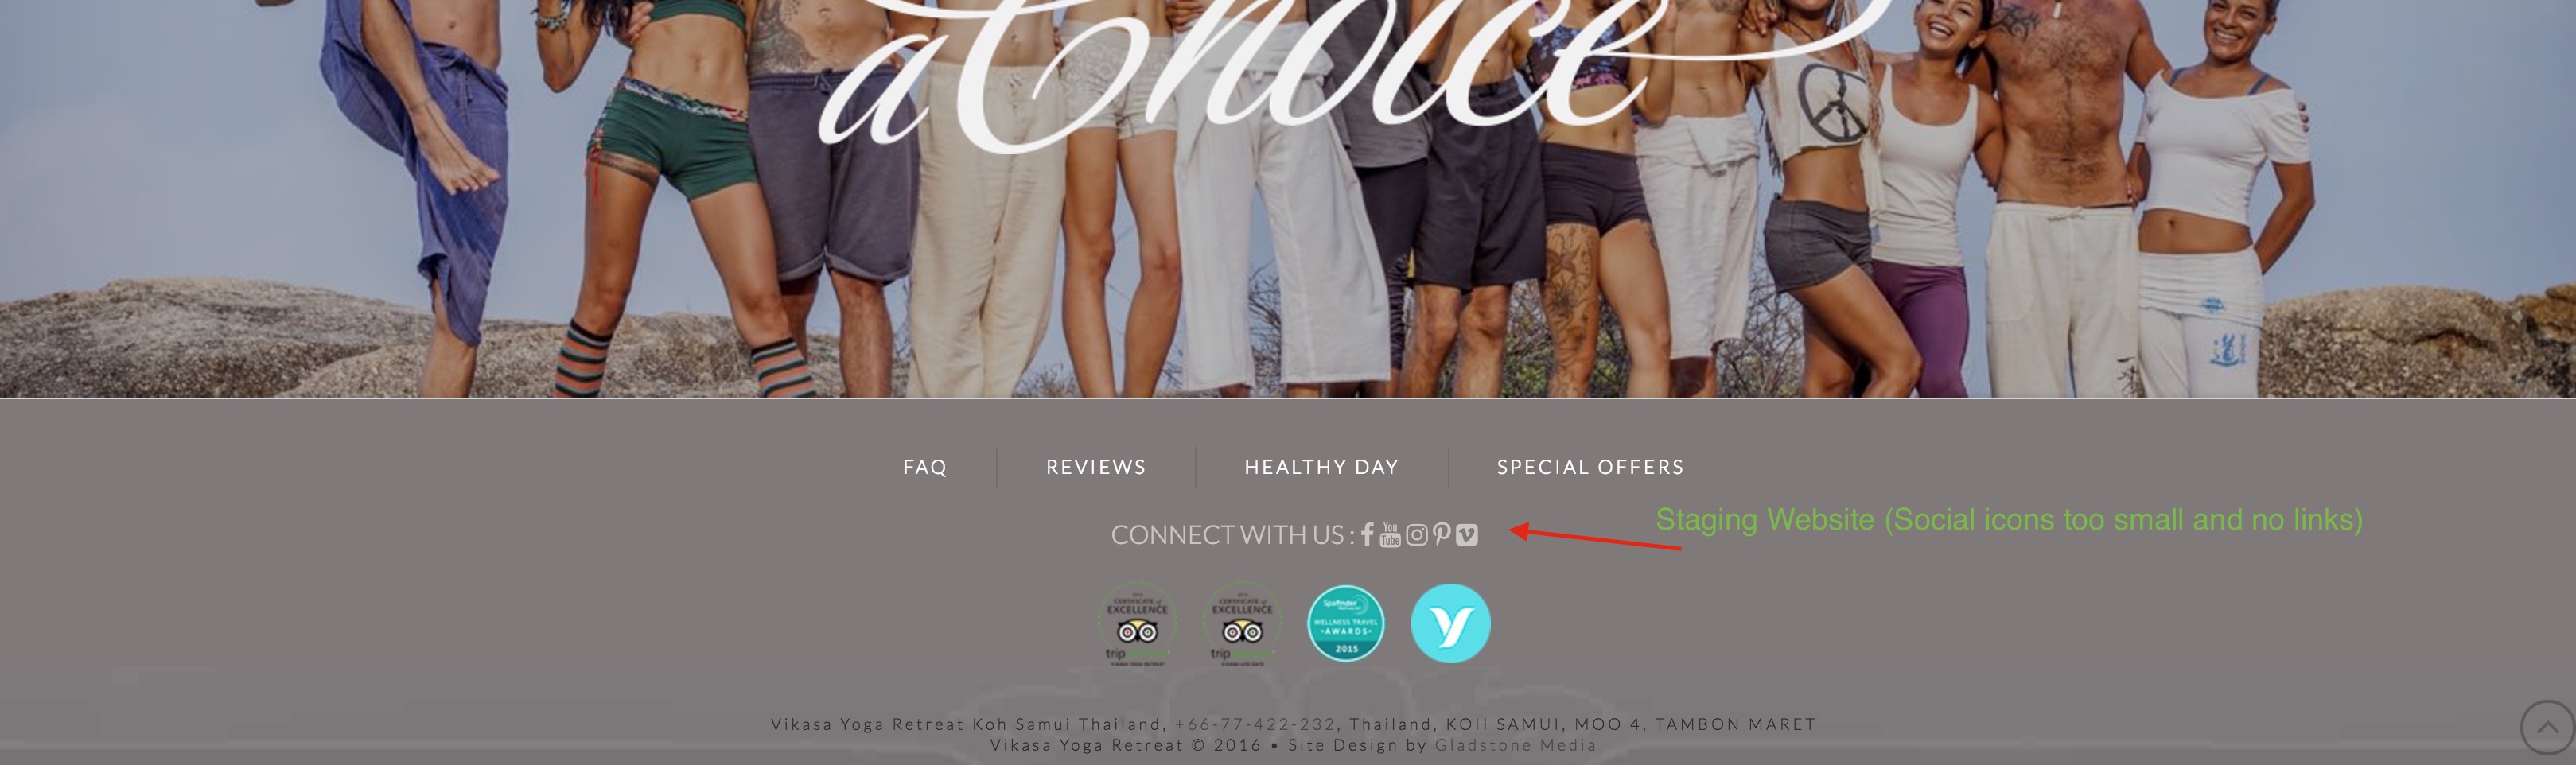
Task: Click the +66-77-422-232 phone number link
Action: [x=1255, y=724]
